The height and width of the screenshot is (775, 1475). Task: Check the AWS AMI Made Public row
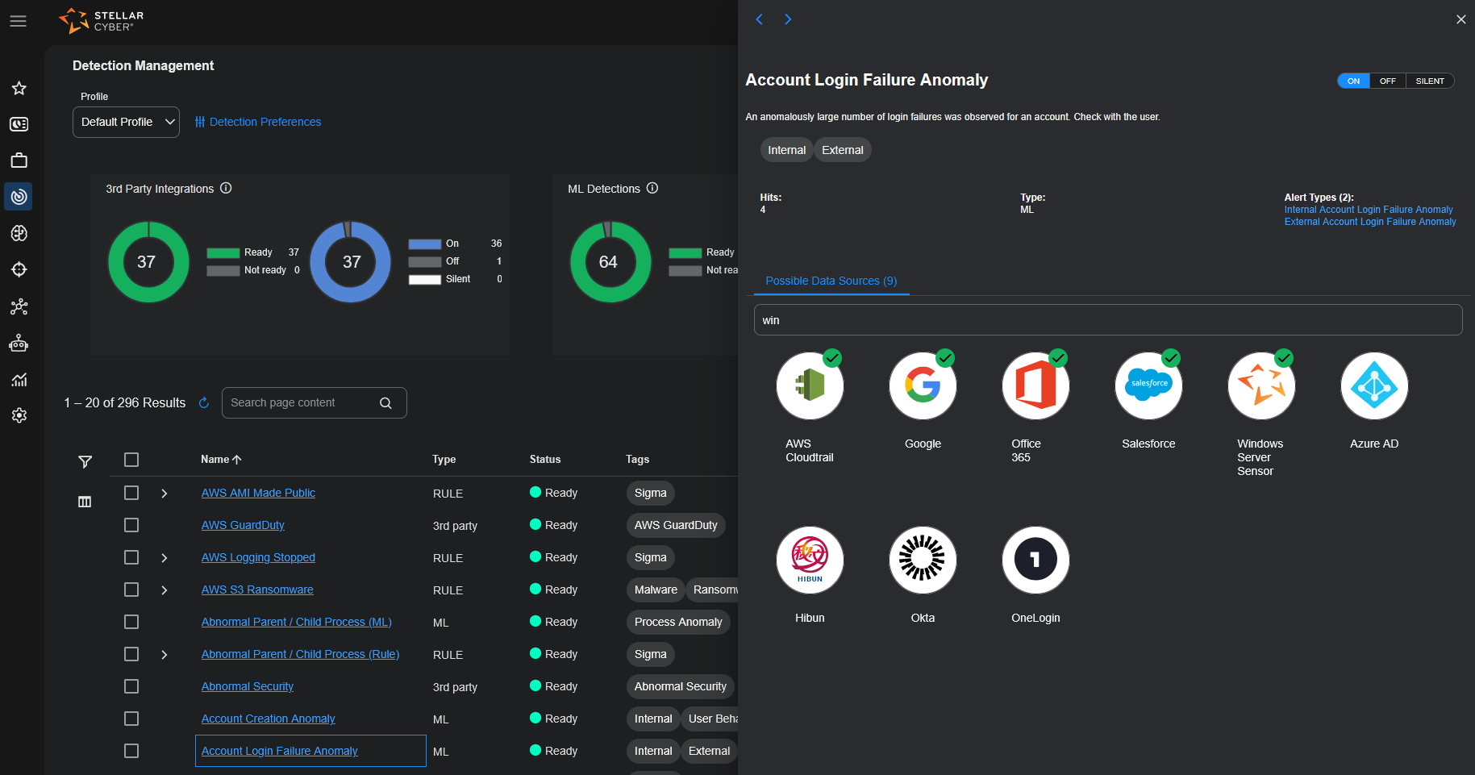(x=131, y=493)
